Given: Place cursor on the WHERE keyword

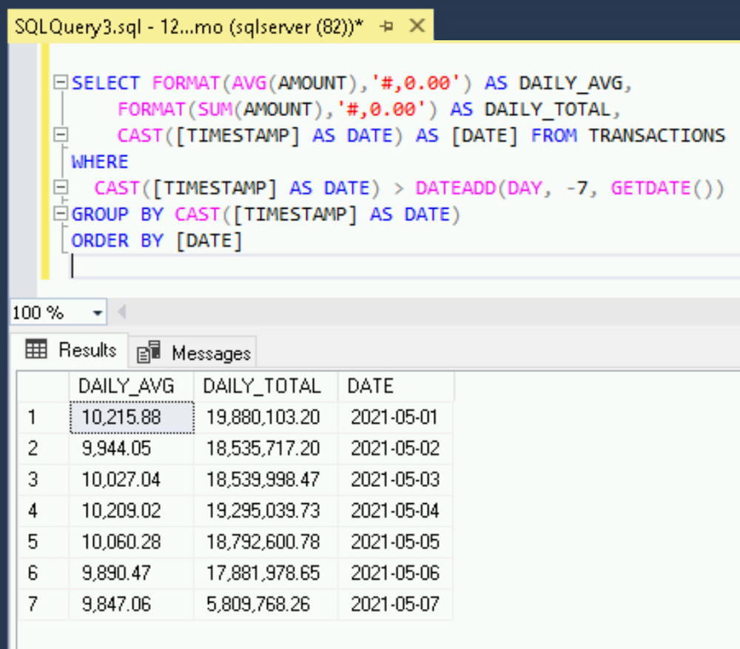Looking at the screenshot, I should pos(100,162).
